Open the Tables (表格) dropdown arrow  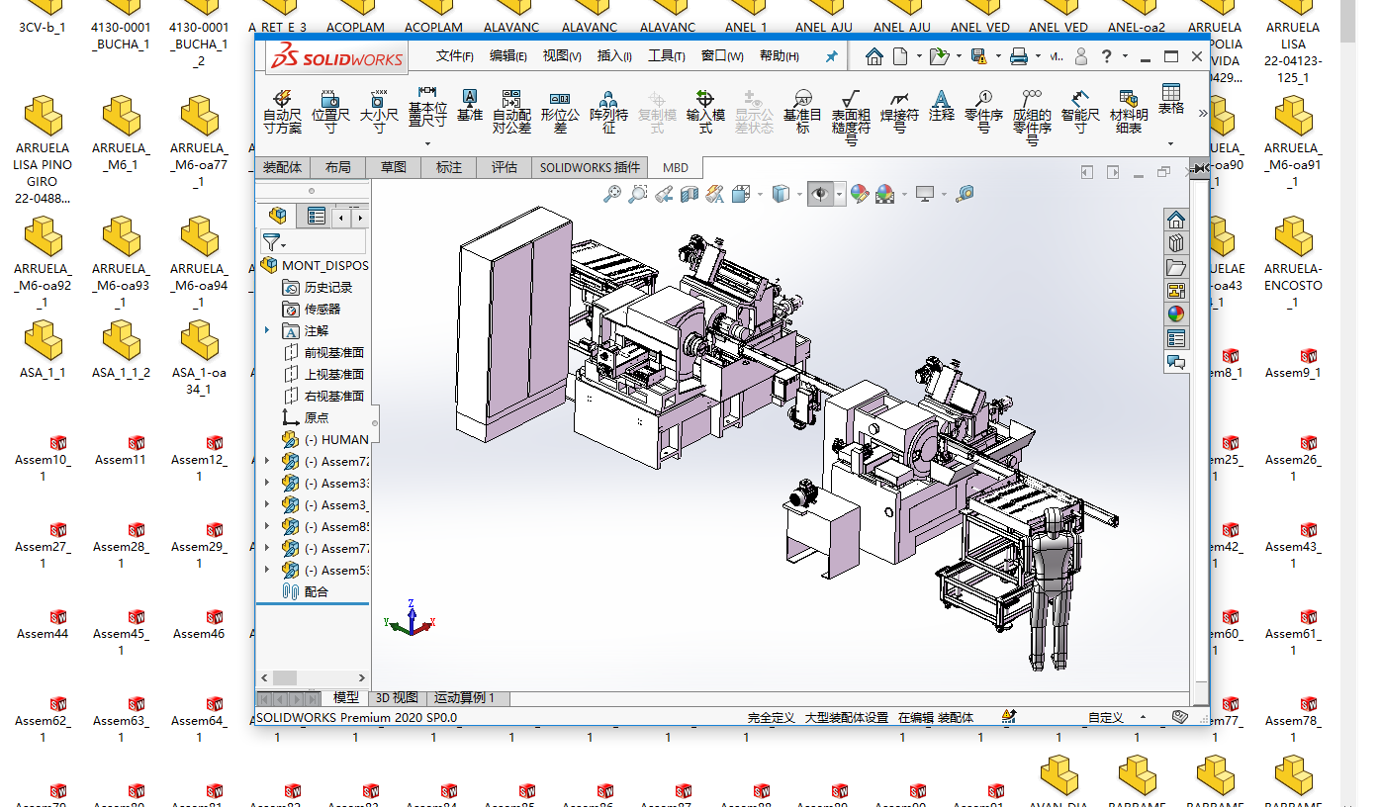coord(1171,142)
